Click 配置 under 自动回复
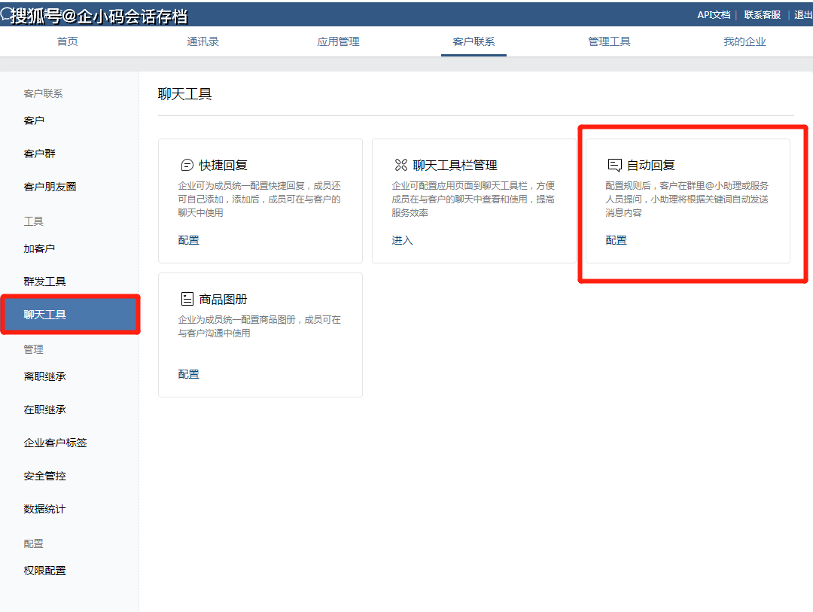 click(x=616, y=239)
